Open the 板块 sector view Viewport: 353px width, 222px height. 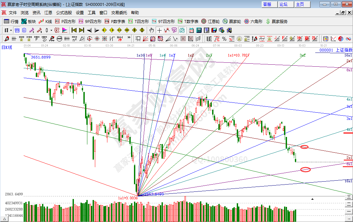[28, 21]
